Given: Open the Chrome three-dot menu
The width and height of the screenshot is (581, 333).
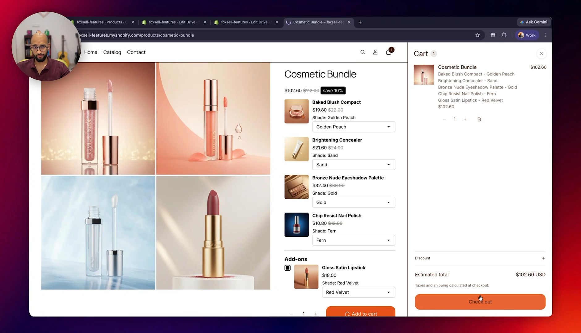Looking at the screenshot, I should (546, 35).
